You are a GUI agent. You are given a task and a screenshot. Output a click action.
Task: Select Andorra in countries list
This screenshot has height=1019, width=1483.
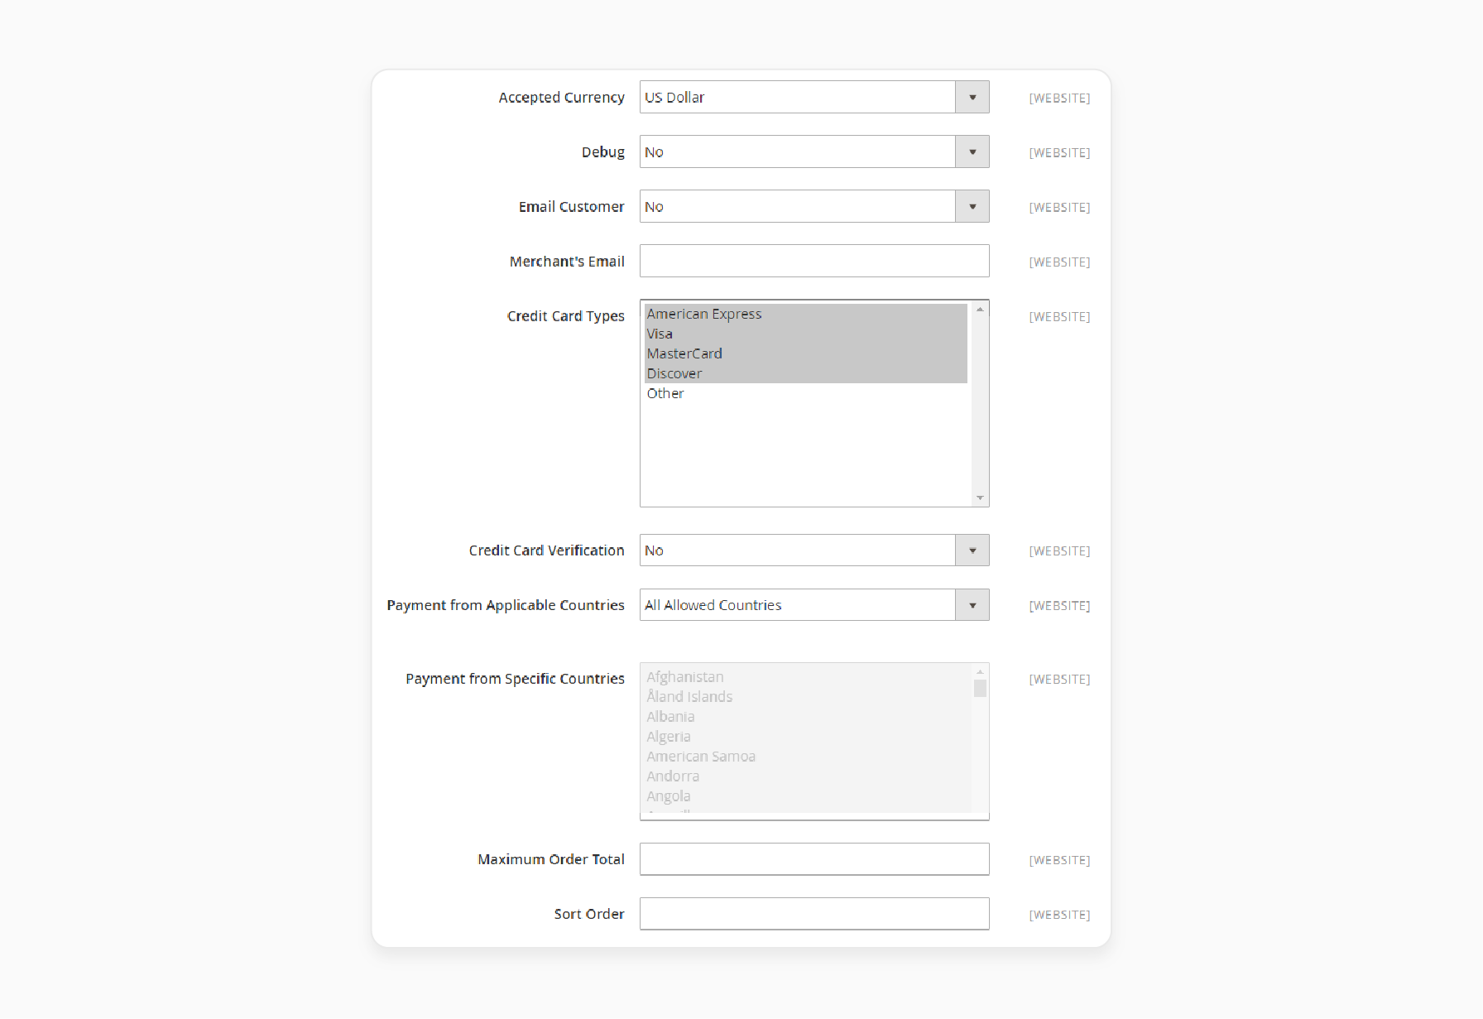coord(806,776)
